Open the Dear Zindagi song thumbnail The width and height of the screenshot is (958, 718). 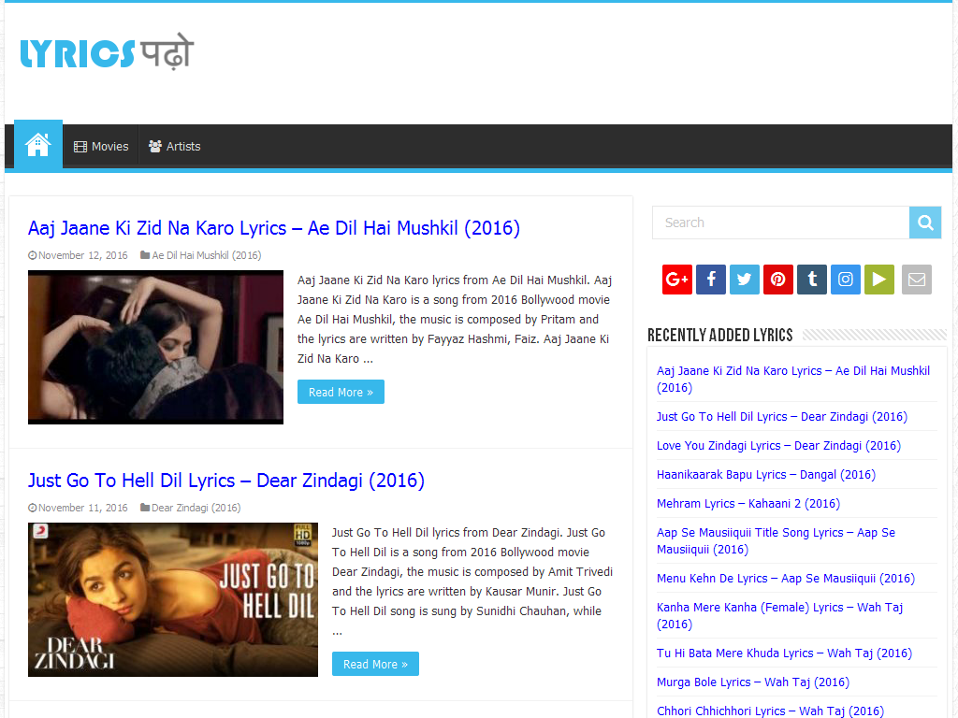coord(173,599)
